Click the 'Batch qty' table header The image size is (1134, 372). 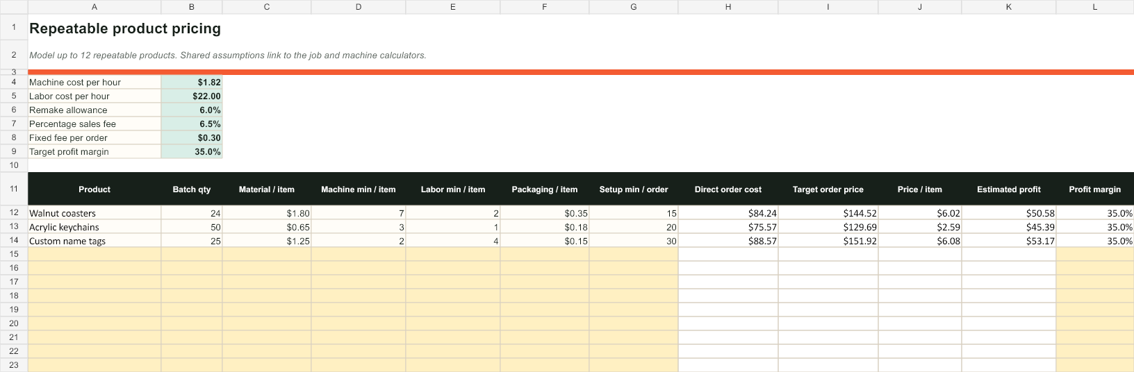[x=192, y=189]
